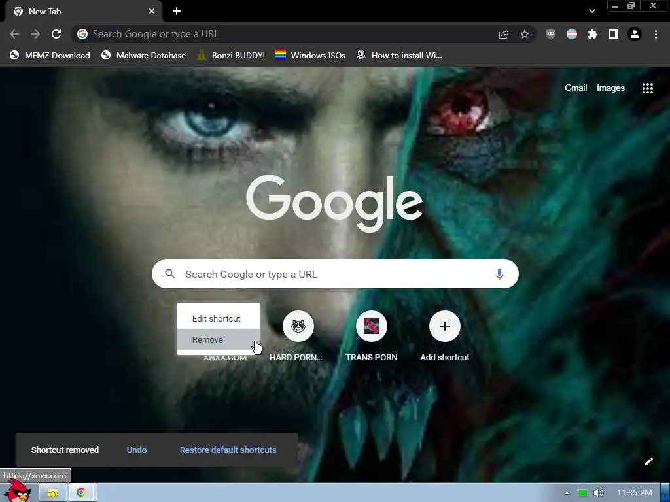The image size is (670, 502).
Task: Click the magnifier icon in search box
Action: tap(170, 274)
